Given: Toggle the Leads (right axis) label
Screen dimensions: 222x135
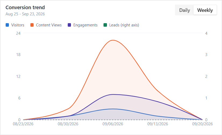Looking at the screenshot, I should (x=124, y=25).
